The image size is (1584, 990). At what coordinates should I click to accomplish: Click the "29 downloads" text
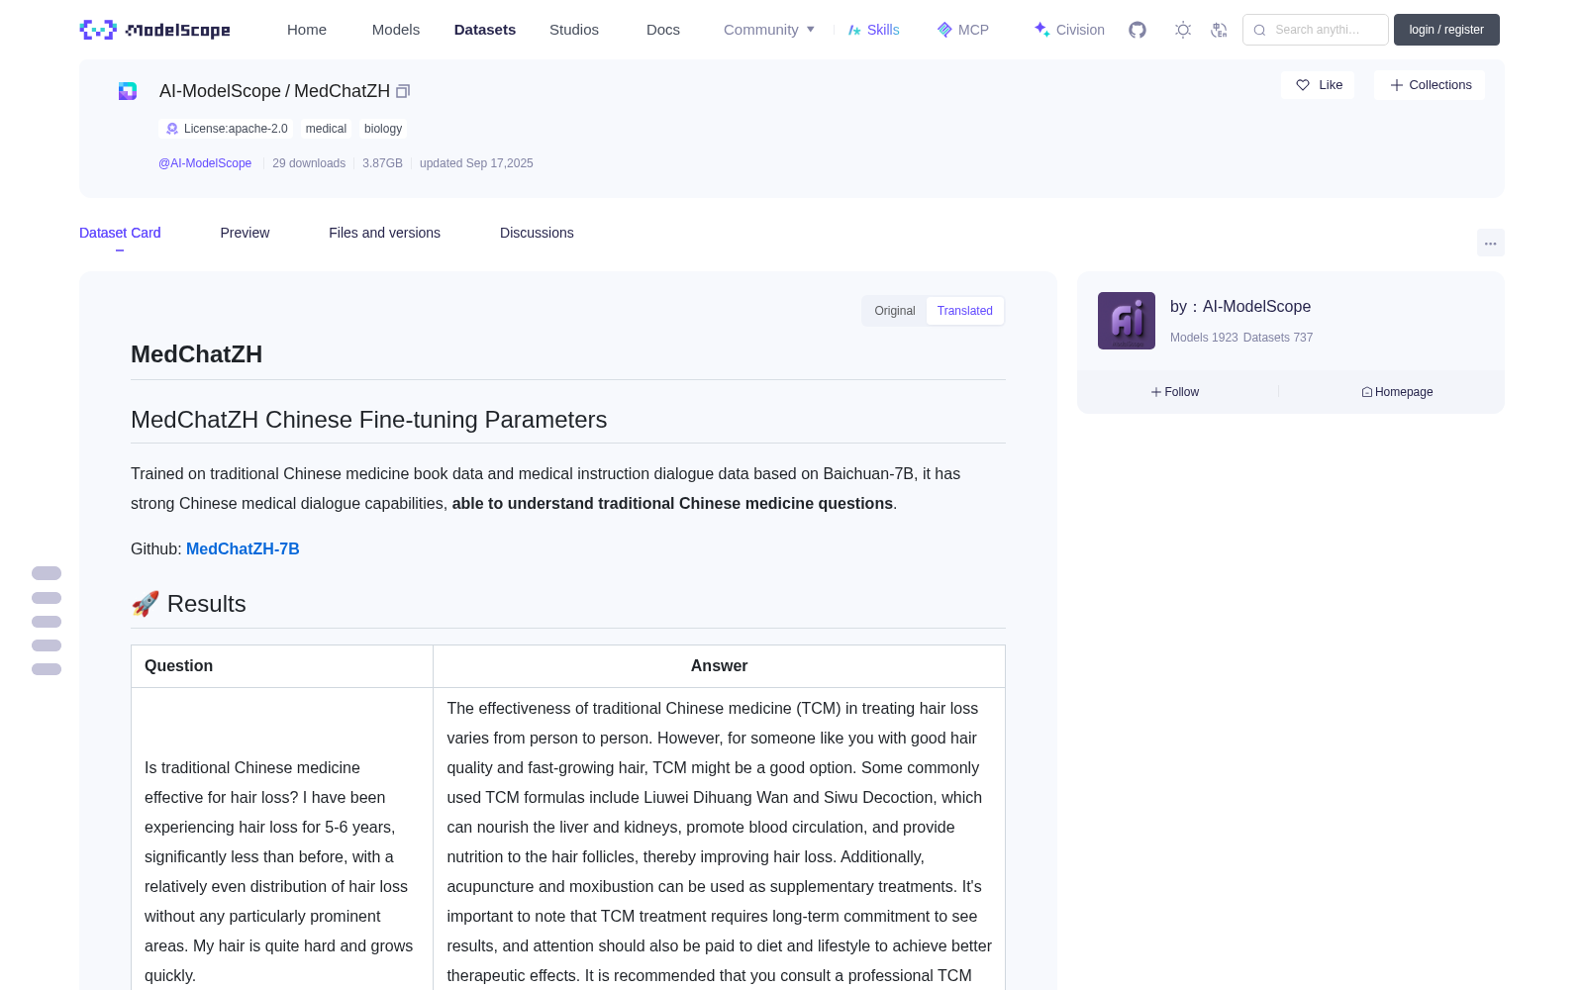coord(309,163)
